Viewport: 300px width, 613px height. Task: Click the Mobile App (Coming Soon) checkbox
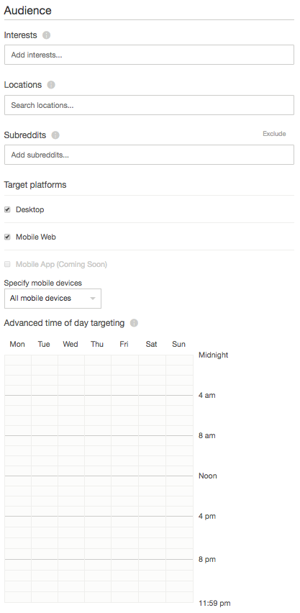click(x=7, y=264)
